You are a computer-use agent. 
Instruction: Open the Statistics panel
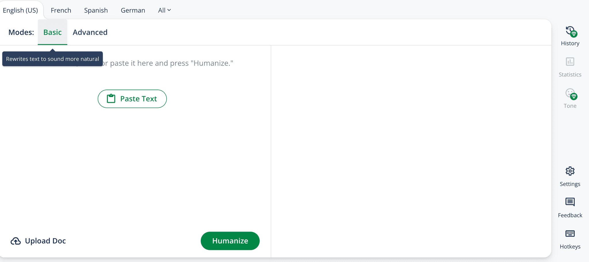click(x=569, y=67)
